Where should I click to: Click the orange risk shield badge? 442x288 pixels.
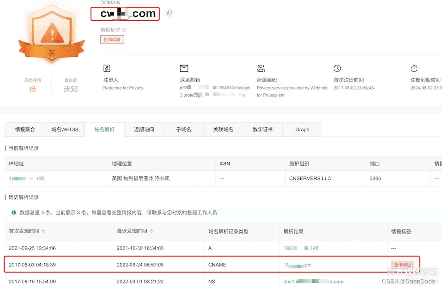[52, 34]
